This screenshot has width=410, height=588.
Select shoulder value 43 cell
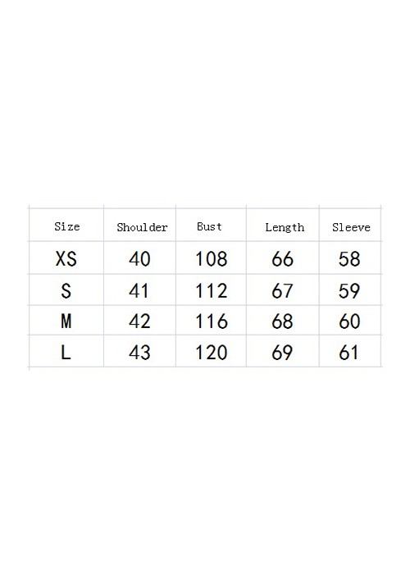(139, 353)
